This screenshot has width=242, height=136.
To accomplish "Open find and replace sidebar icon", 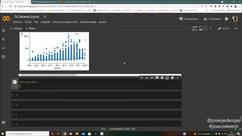I will click(3, 39).
